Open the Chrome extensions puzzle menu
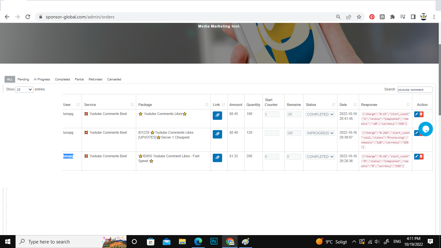Image resolution: width=441 pixels, height=248 pixels. 393,17
